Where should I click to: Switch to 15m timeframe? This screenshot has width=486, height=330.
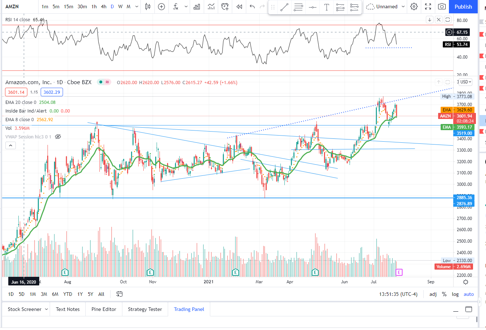point(68,6)
